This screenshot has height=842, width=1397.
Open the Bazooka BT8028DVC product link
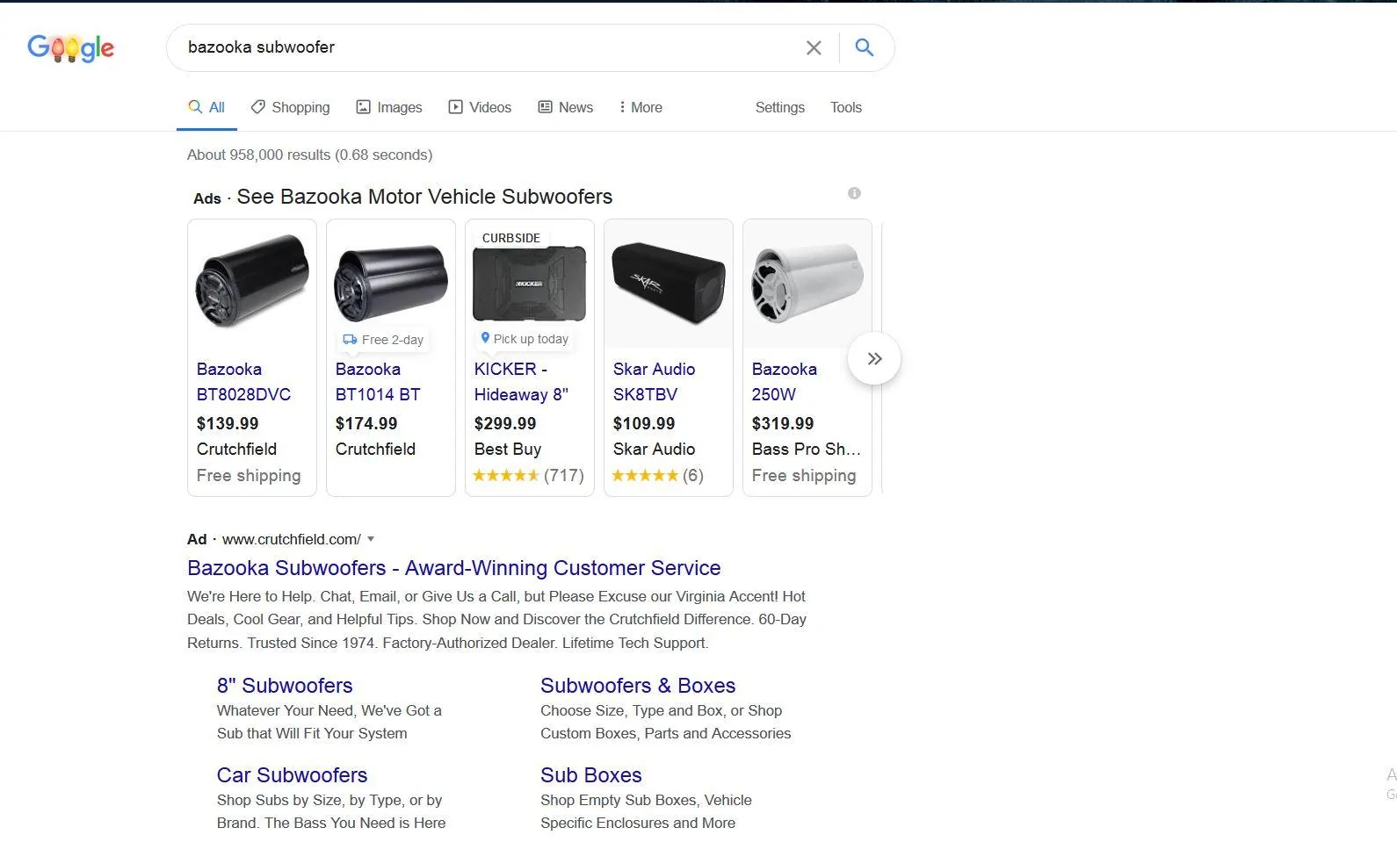[x=243, y=382]
